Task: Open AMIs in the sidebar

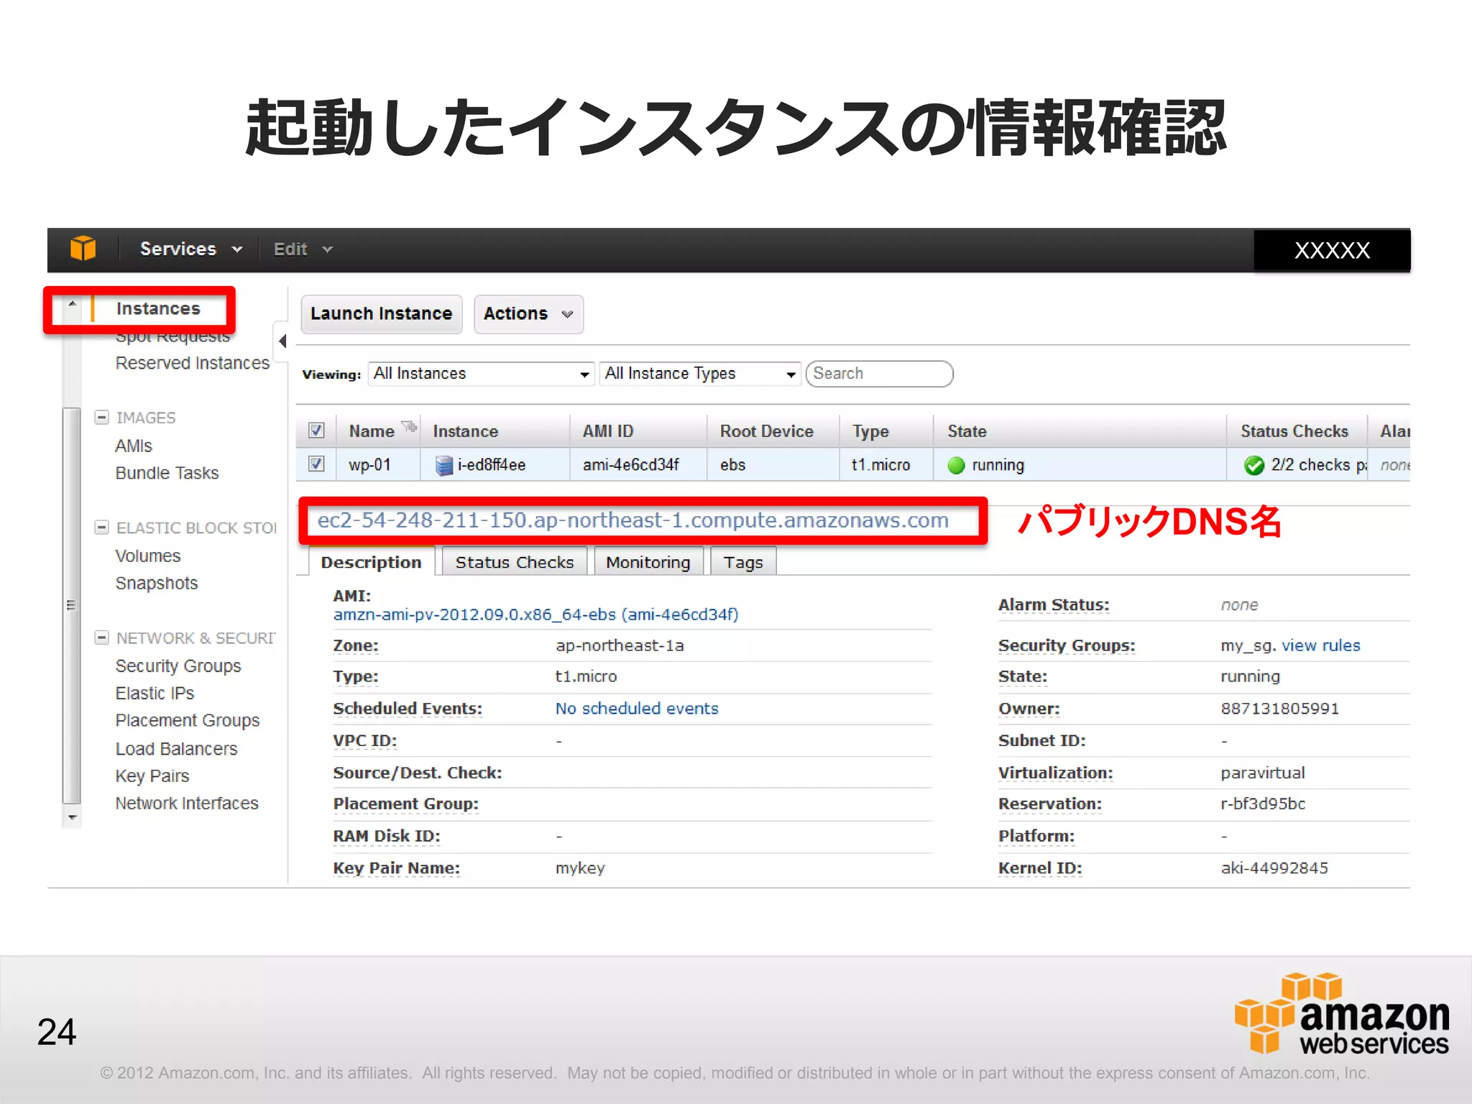Action: click(x=134, y=446)
